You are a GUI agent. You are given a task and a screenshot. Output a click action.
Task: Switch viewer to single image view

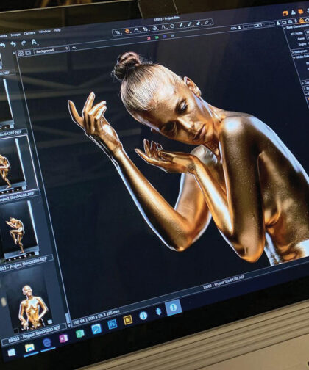click(28, 53)
